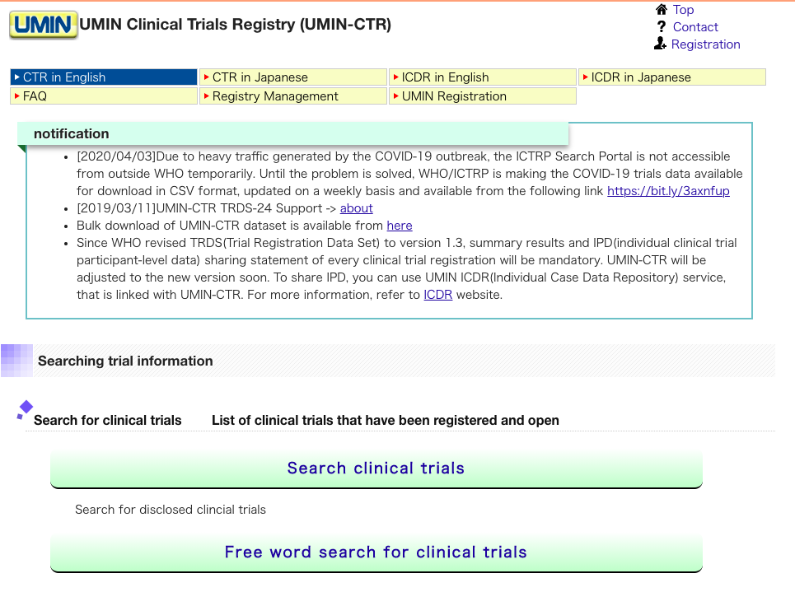The image size is (795, 592).
Task: Click the question mark icon beside Contact
Action: coord(662,27)
